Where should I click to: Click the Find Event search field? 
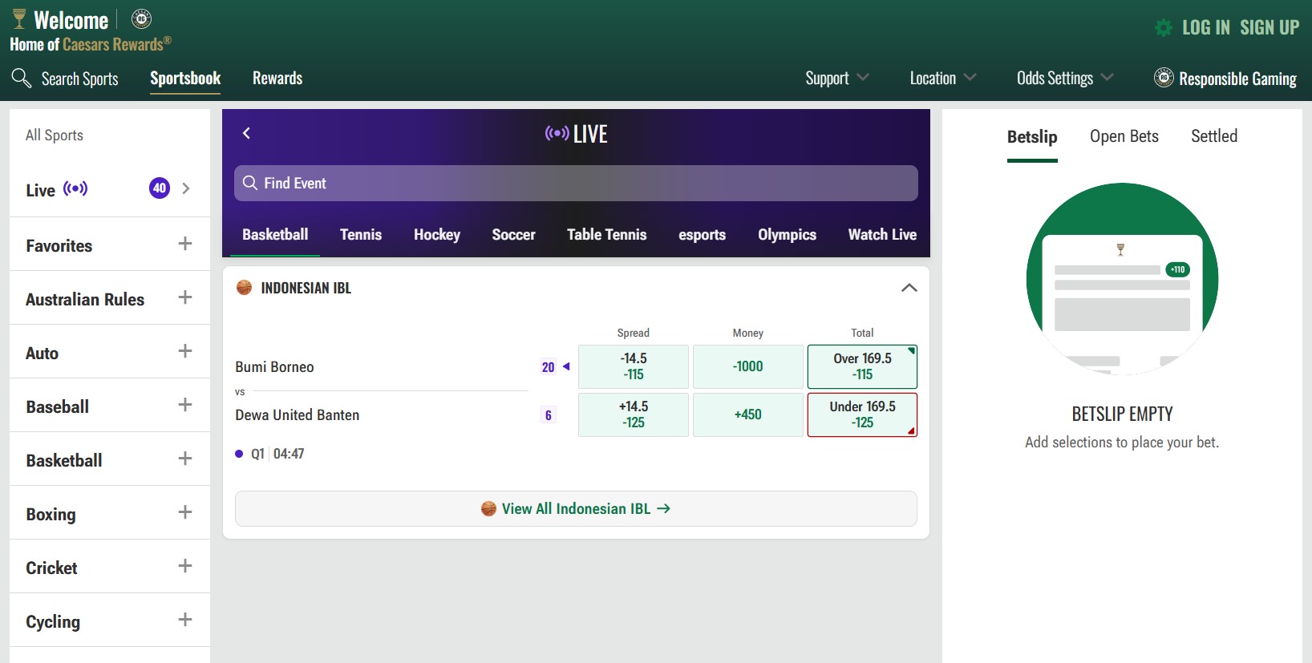coord(576,183)
